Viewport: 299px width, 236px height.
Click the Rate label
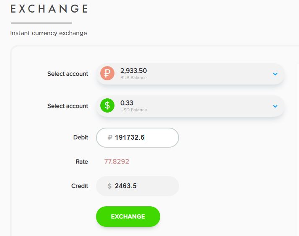[x=82, y=162]
